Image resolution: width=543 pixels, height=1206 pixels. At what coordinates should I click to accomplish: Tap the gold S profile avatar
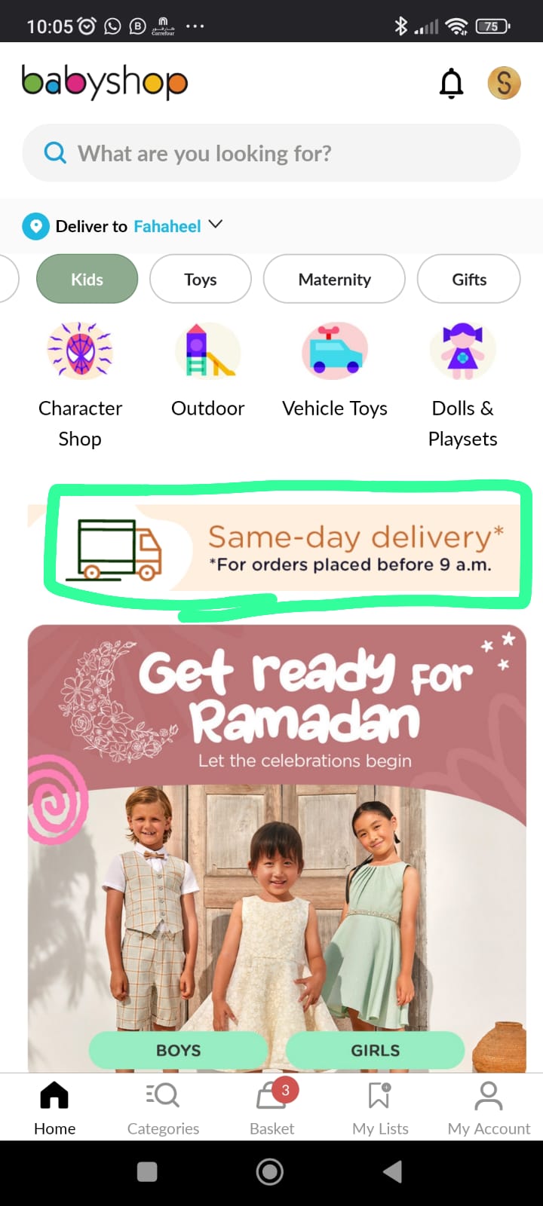[x=505, y=83]
